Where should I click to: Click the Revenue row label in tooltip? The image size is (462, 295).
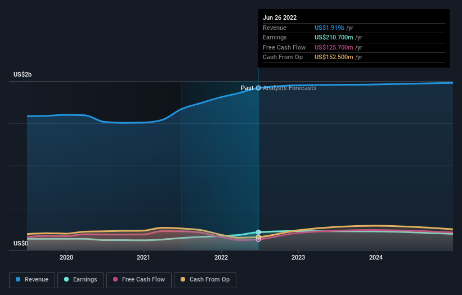275,28
